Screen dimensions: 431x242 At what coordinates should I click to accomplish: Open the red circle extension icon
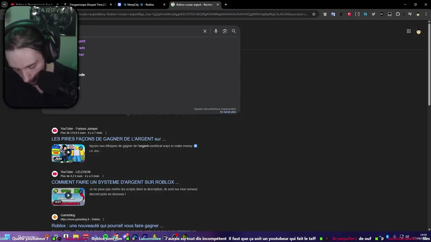(x=349, y=14)
